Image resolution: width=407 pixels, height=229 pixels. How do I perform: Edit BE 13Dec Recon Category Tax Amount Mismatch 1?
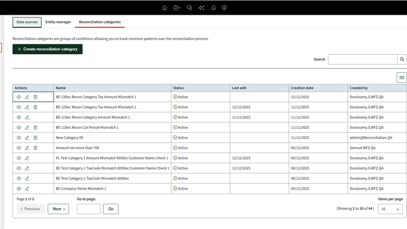tap(27, 97)
